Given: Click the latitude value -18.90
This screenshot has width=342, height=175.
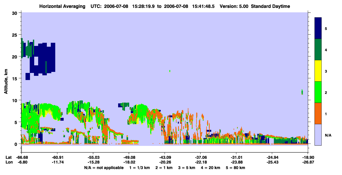Looking at the screenshot, I should pyautogui.click(x=308, y=157).
